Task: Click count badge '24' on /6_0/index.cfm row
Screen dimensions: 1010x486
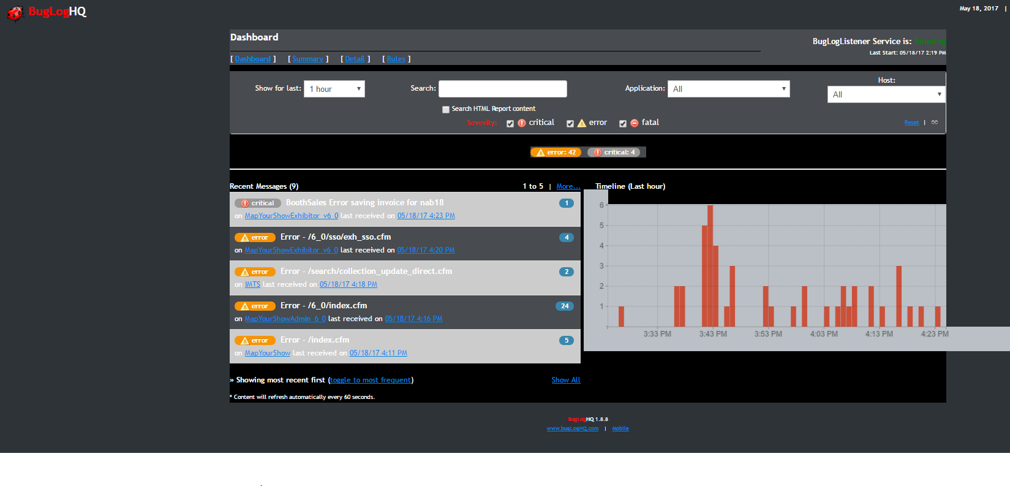Action: point(565,306)
